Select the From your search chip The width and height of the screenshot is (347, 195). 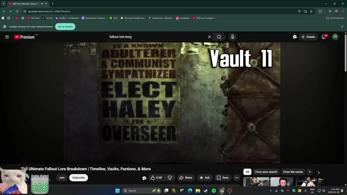click(x=266, y=172)
